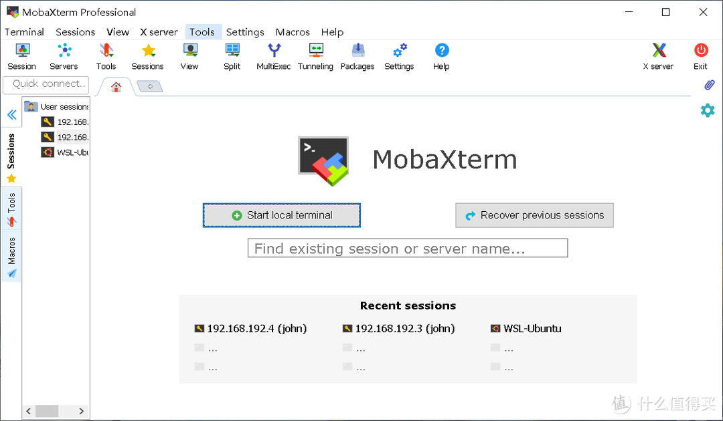This screenshot has height=421, width=723.
Task: Open a new tab with plus tab
Action: tap(150, 86)
